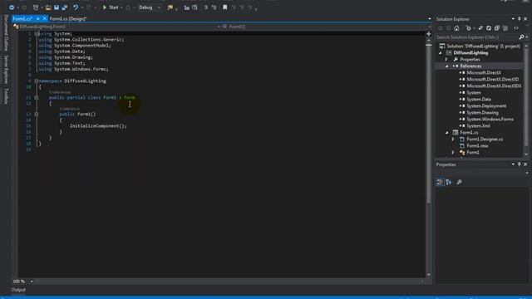The height and width of the screenshot is (299, 532).
Task: Click the Navigate Backward toolbar button
Action: 12,7
